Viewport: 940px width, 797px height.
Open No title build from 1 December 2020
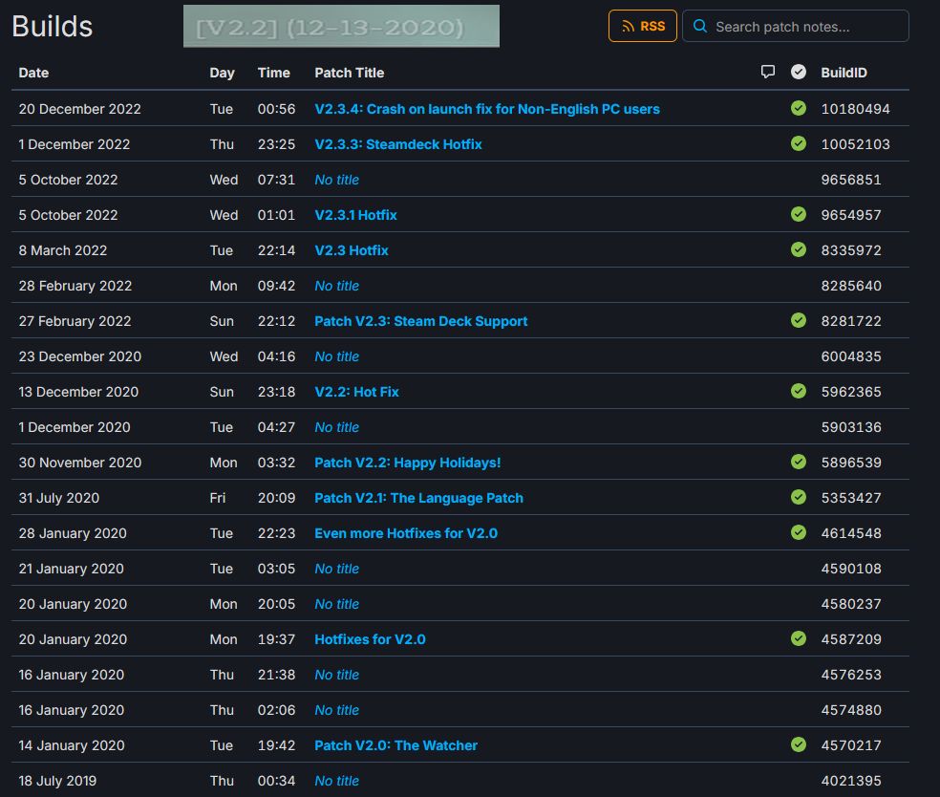337,427
